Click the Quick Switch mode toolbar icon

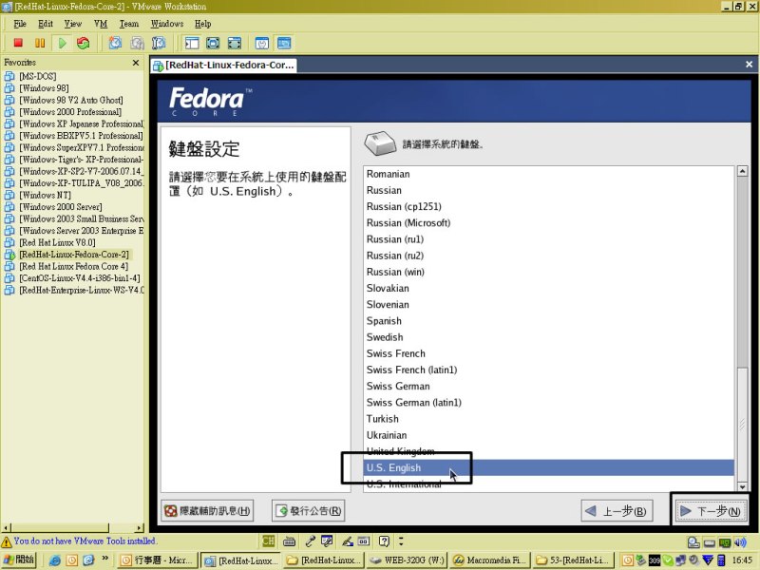coord(235,43)
